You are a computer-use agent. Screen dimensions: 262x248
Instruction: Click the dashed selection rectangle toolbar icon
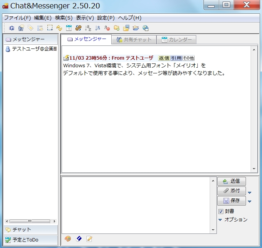[50, 28]
